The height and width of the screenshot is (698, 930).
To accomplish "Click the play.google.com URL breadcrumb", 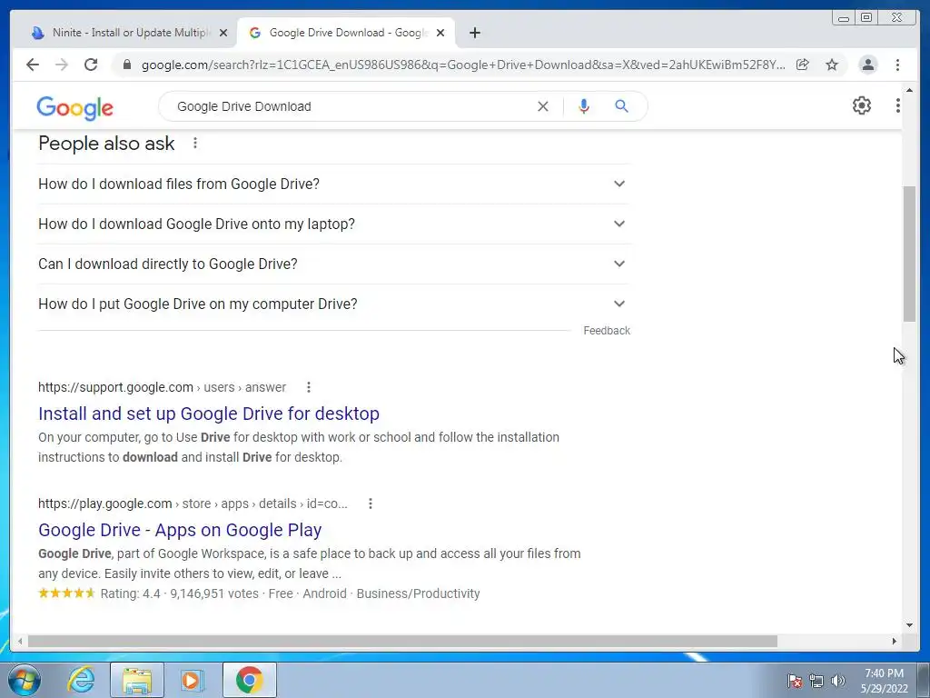I will point(193,504).
